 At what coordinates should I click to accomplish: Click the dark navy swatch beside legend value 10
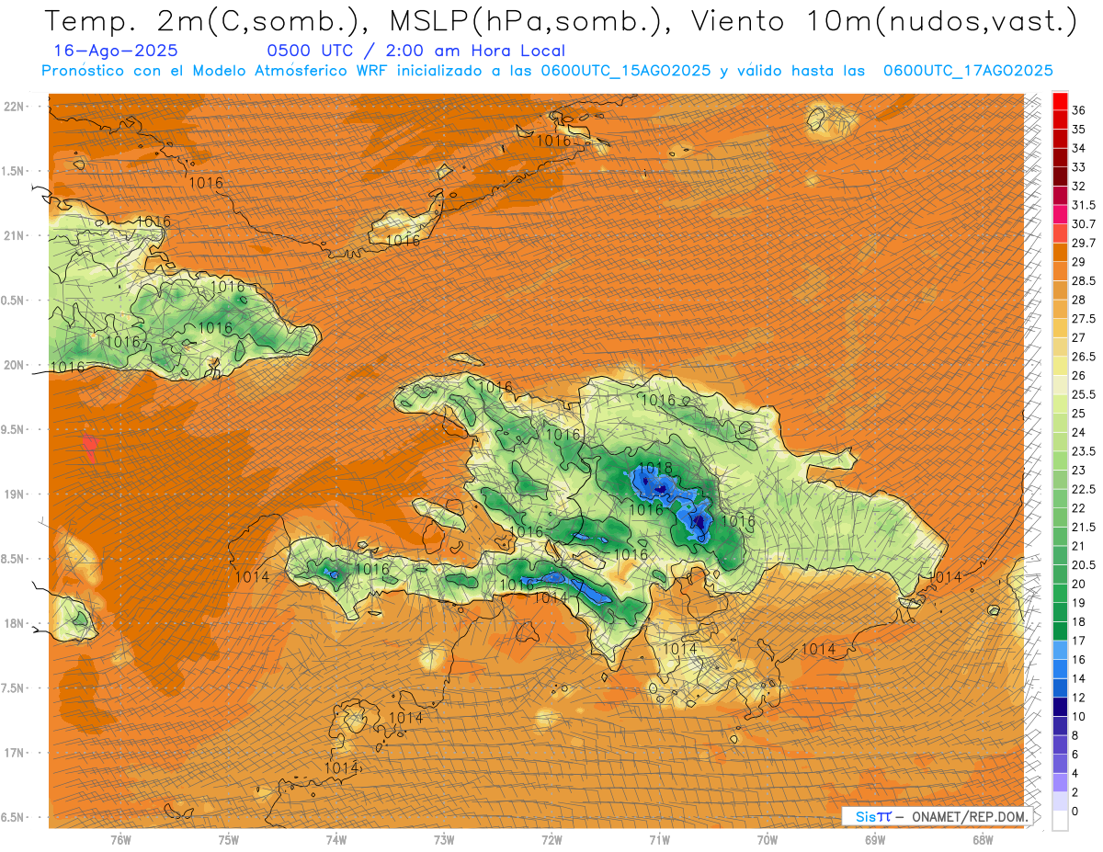pos(1060,707)
